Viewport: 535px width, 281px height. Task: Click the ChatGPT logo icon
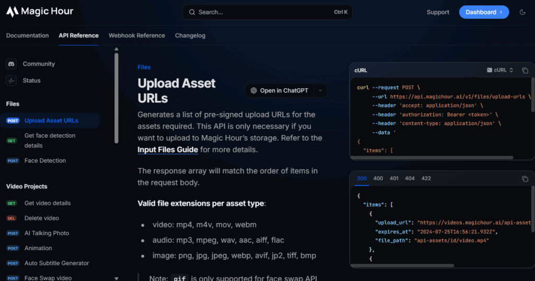coord(253,90)
